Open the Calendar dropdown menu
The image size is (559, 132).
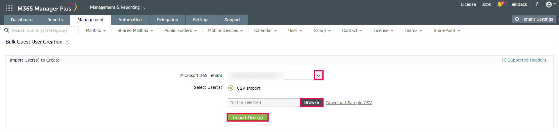[265, 30]
